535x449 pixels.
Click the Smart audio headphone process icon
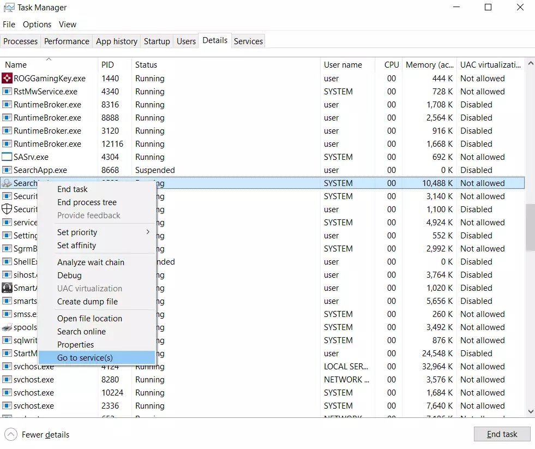(7, 288)
